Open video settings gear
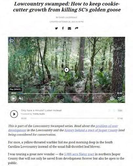Screen dimensions: 133x166 pos(112,98)
